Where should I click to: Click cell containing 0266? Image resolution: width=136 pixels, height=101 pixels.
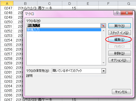(x=7, y=95)
